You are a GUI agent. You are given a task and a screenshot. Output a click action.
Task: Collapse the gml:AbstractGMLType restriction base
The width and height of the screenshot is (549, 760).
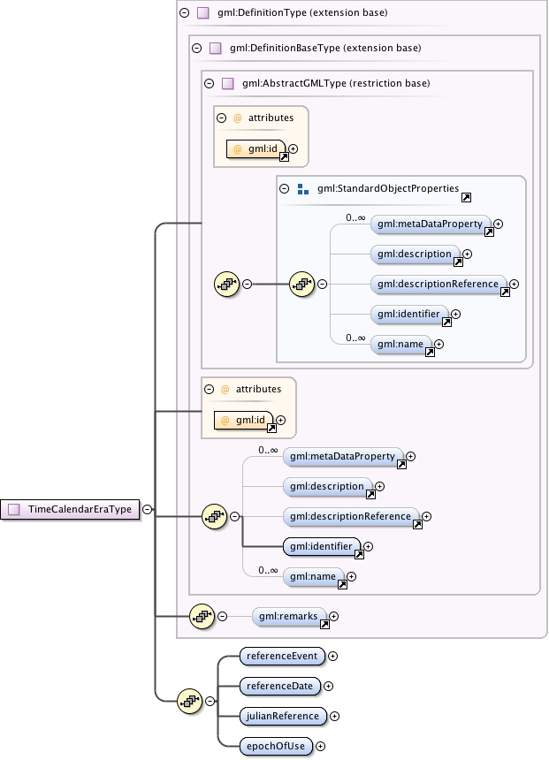point(209,83)
